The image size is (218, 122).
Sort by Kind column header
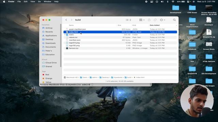coord(134,25)
